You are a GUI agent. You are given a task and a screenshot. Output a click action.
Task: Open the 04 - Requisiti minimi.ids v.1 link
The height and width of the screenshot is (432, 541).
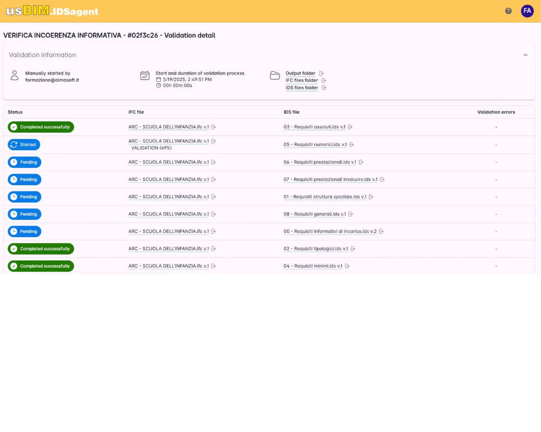tap(313, 266)
